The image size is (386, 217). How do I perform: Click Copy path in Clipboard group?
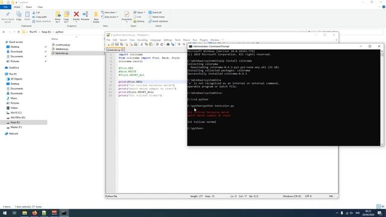[39, 17]
